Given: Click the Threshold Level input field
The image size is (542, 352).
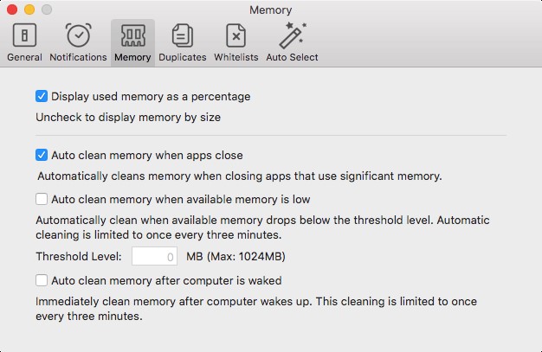Looking at the screenshot, I should (x=154, y=257).
